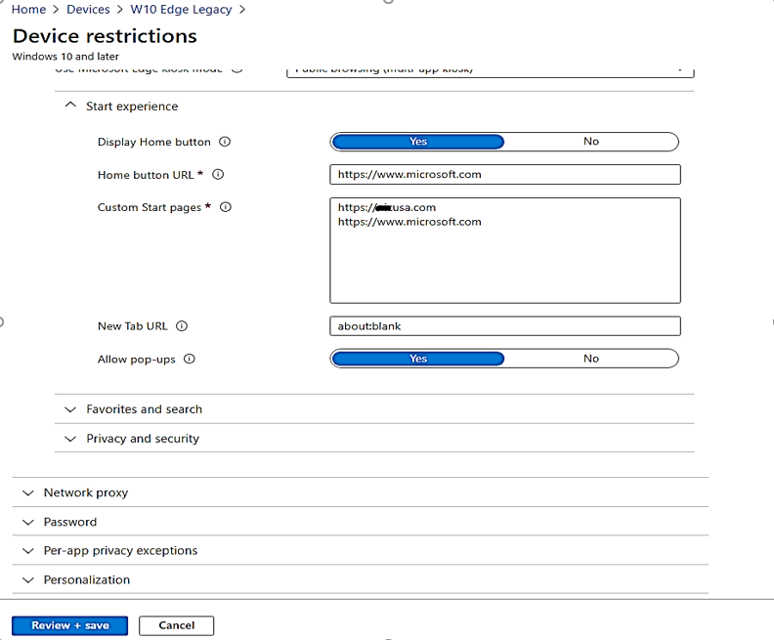Set Display Home button to Yes
This screenshot has width=774, height=640.
click(418, 142)
